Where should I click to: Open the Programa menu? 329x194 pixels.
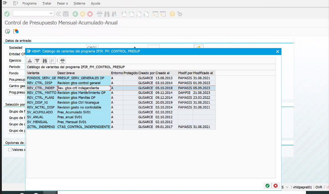[29, 3]
